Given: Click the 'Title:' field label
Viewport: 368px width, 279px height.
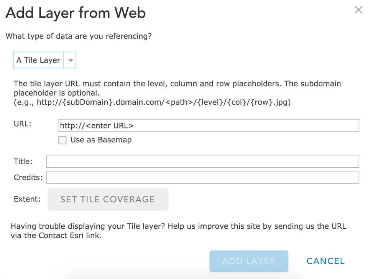Looking at the screenshot, I should (x=23, y=161).
